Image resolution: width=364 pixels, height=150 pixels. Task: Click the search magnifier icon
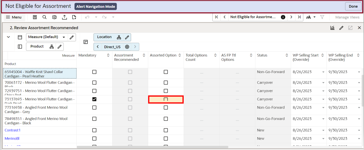(44, 17)
